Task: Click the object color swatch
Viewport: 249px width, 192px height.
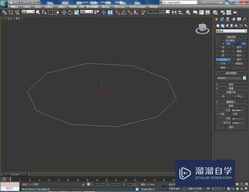Action: coord(245,78)
